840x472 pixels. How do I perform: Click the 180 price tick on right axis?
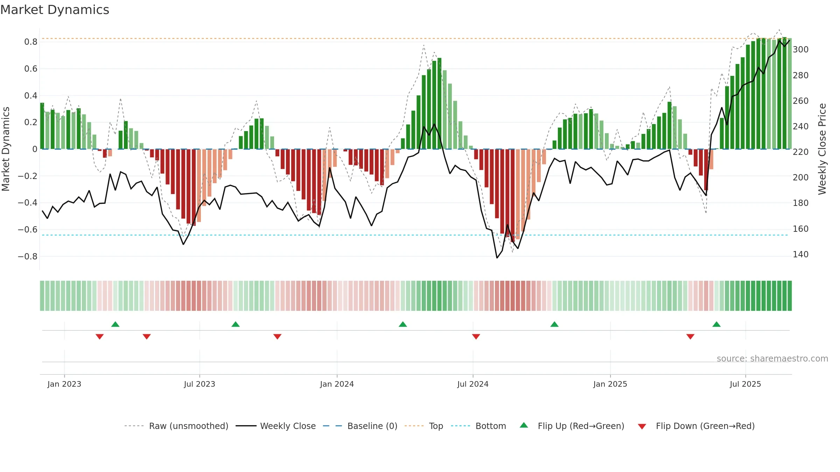801,203
